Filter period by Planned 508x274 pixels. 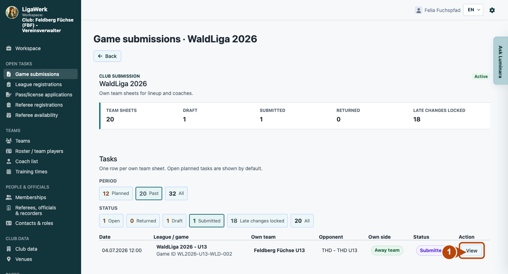tap(116, 193)
